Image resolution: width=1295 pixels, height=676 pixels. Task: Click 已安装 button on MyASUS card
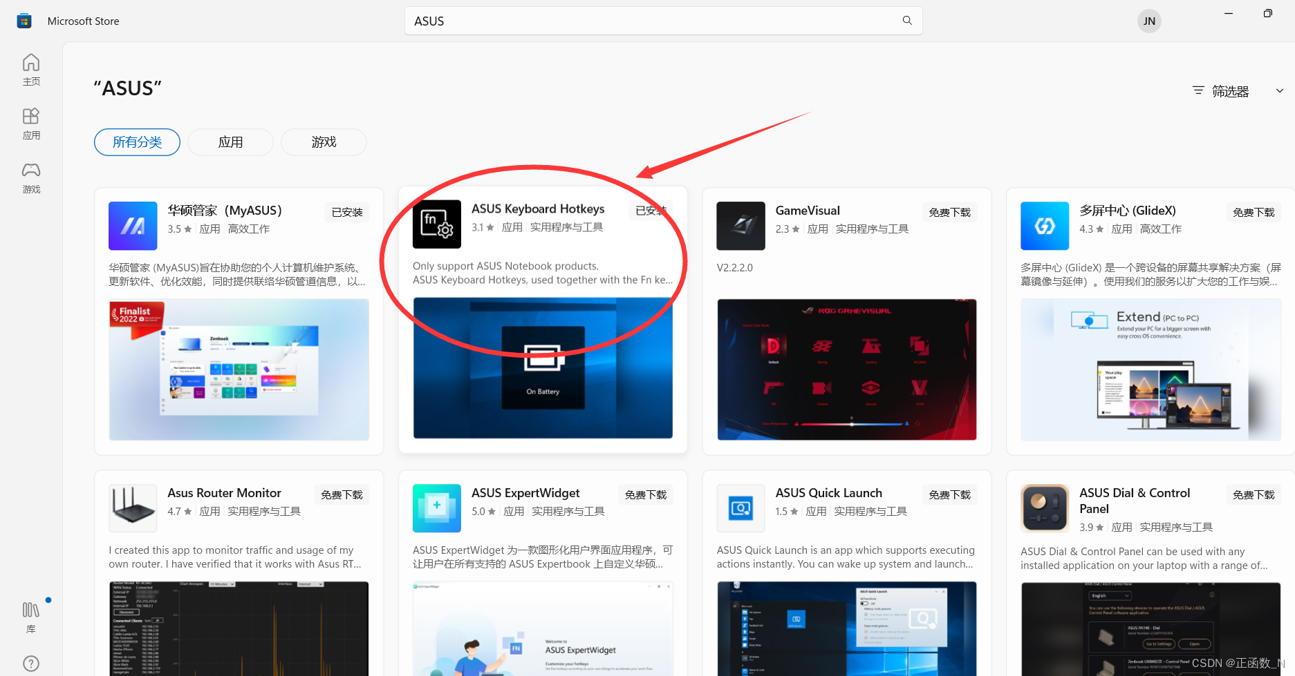[347, 212]
